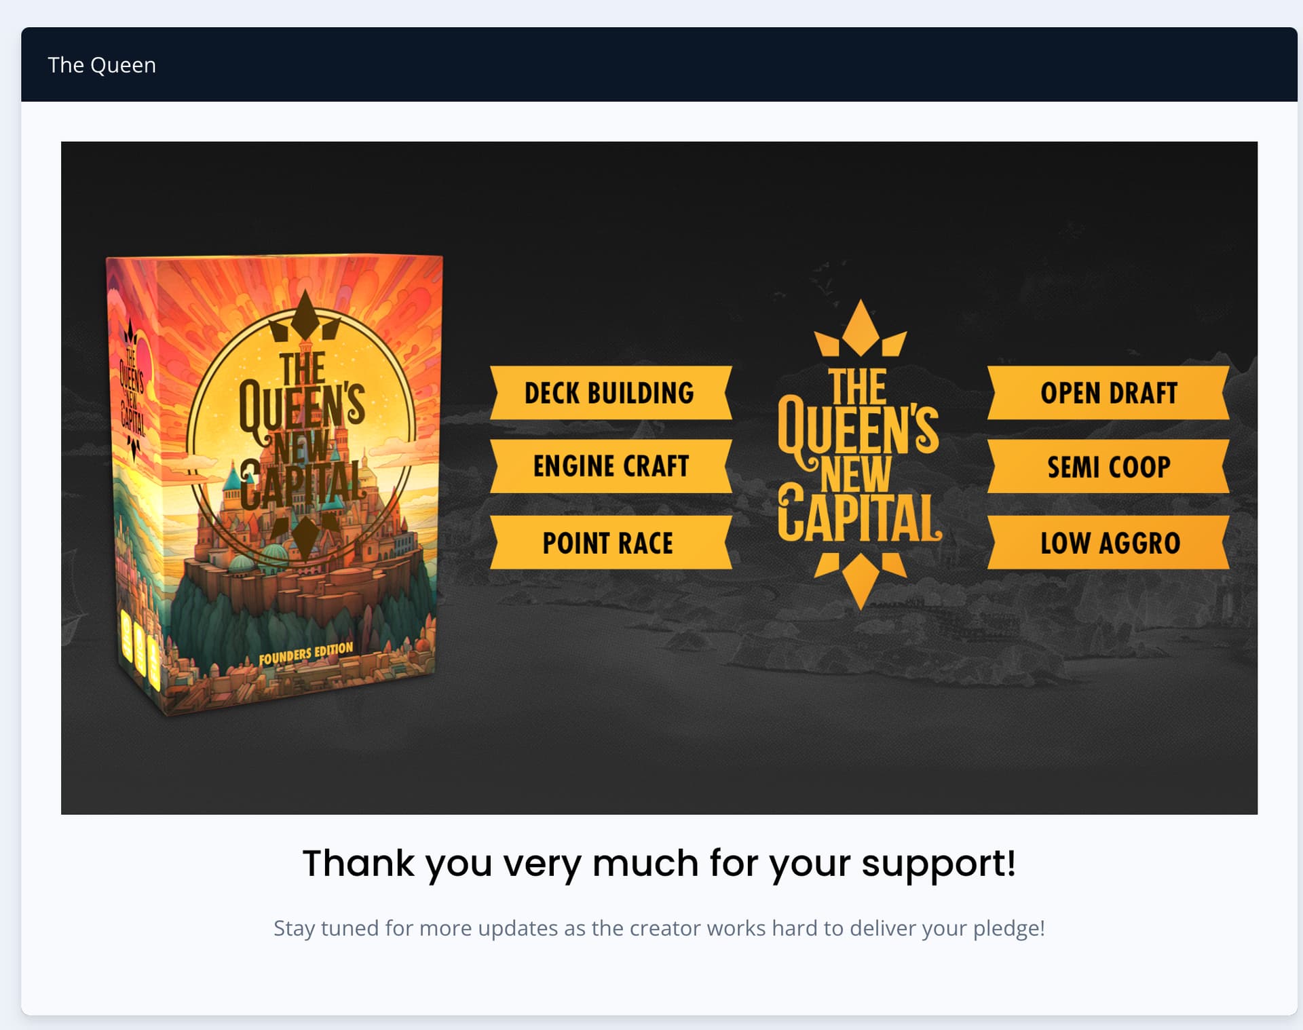The image size is (1303, 1030).
Task: Click the DECK BUILDING banner
Action: 611,393
